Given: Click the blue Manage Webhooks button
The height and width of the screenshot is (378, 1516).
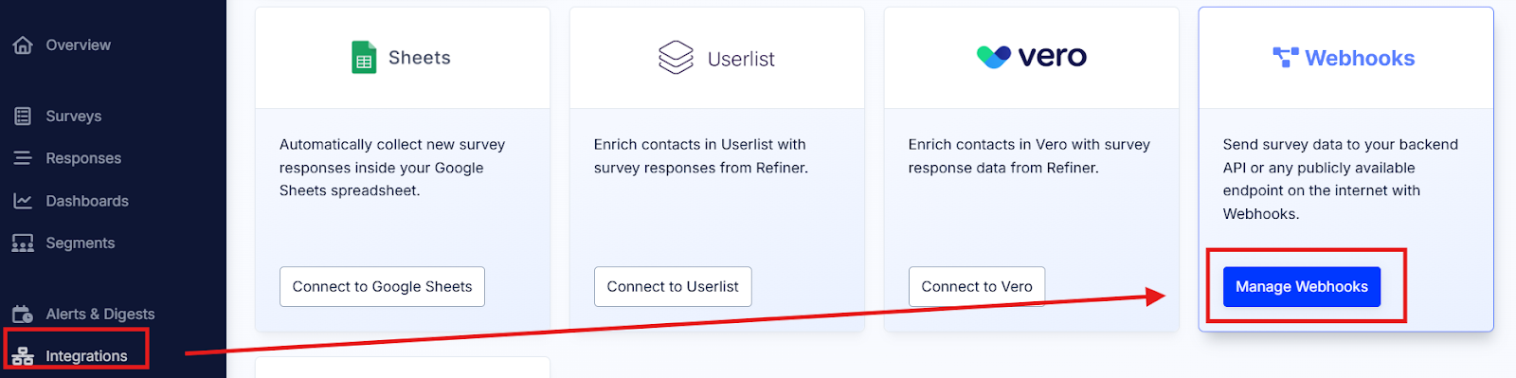Looking at the screenshot, I should (1302, 286).
